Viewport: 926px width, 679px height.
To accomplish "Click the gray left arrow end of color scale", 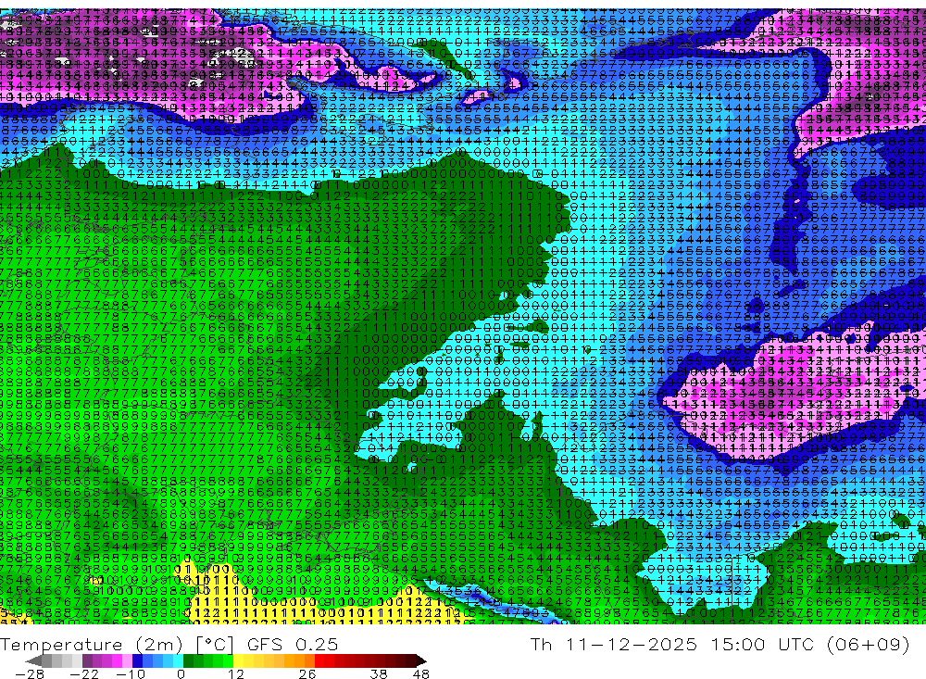I will [33, 661].
